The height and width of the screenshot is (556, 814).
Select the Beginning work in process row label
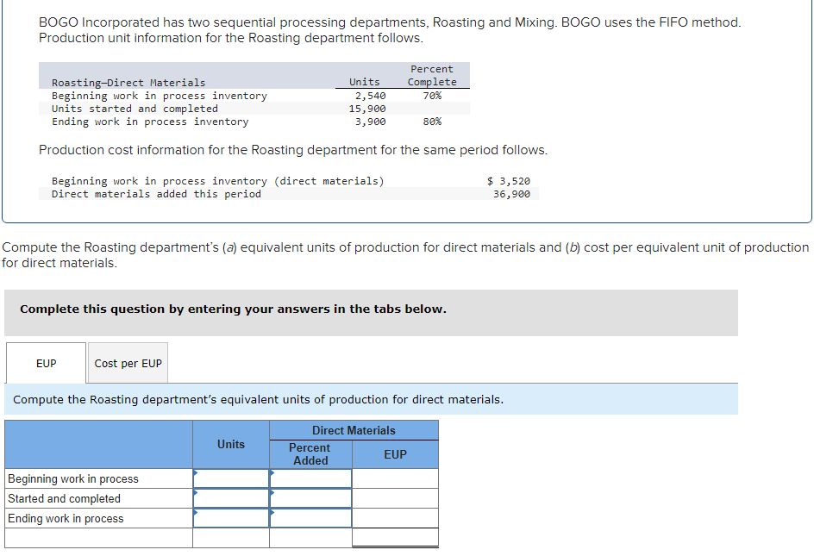pyautogui.click(x=73, y=478)
